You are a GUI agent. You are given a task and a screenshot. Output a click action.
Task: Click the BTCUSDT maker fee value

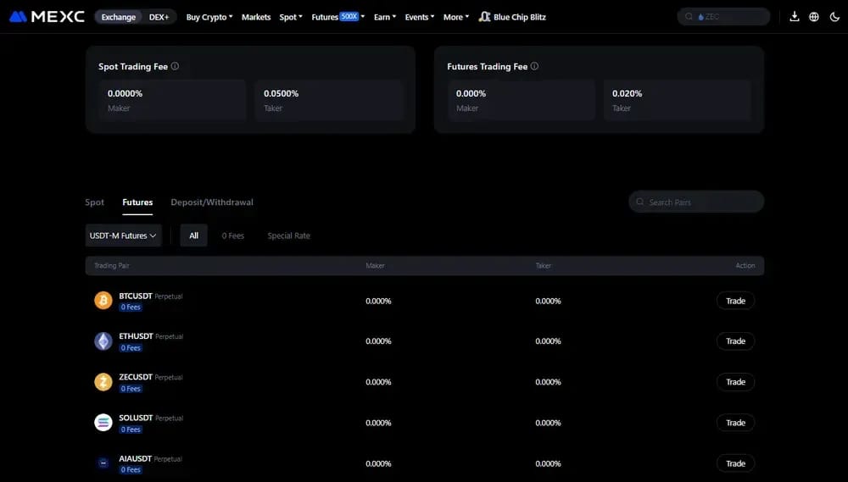(378, 301)
